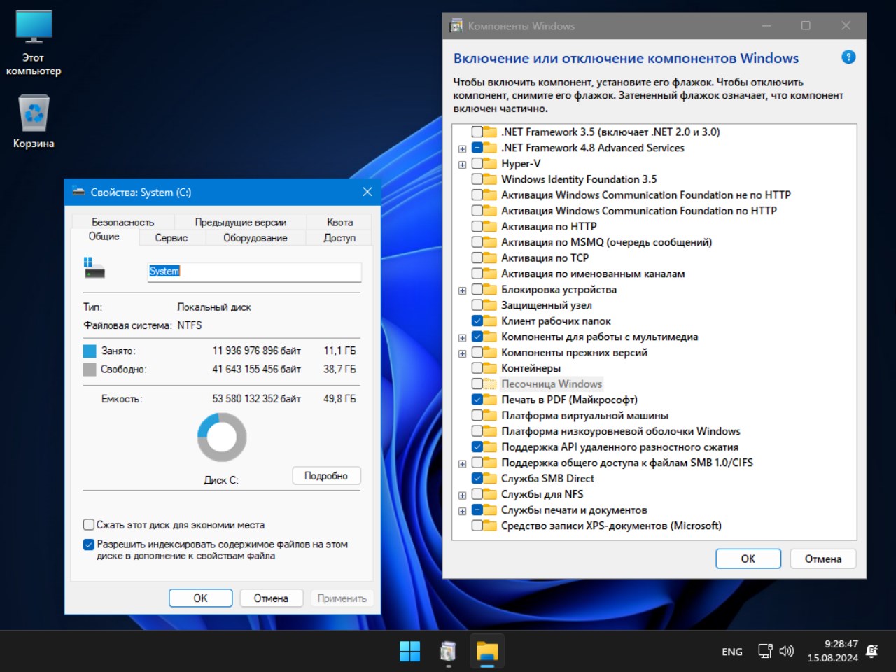Select the Общие tab
This screenshot has width=896, height=672.
[104, 237]
